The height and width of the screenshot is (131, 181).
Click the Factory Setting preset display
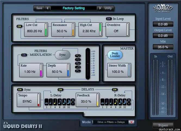coord(74,8)
